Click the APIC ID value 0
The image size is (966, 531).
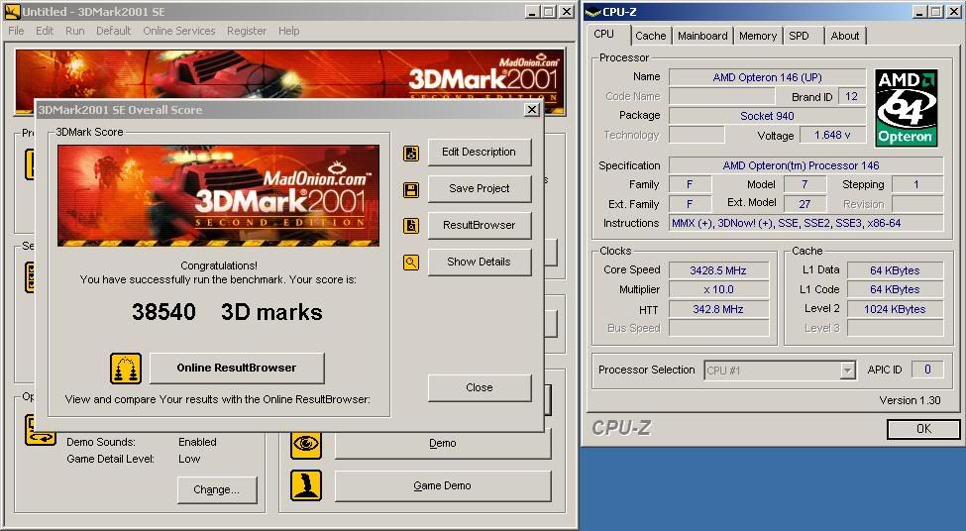(927, 370)
